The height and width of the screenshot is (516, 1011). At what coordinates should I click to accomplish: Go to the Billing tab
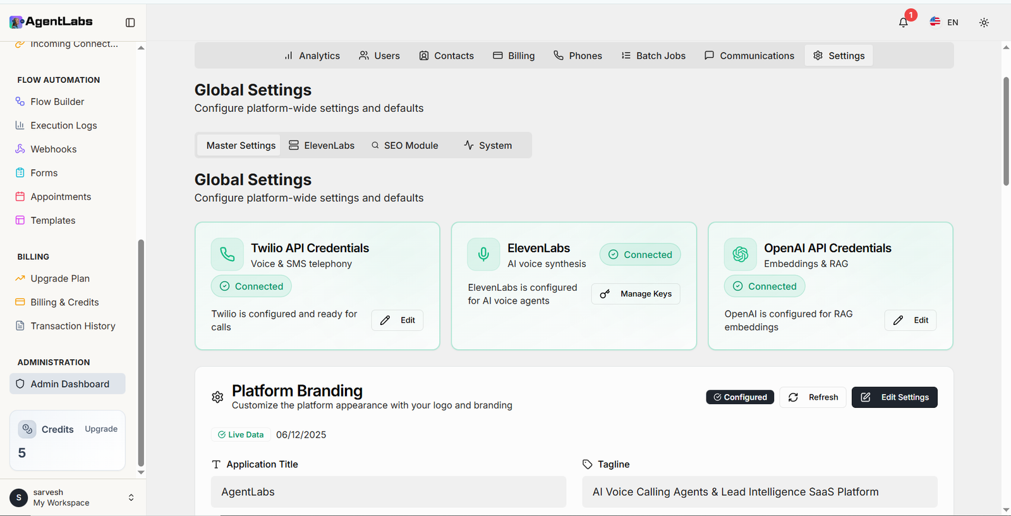click(x=514, y=56)
